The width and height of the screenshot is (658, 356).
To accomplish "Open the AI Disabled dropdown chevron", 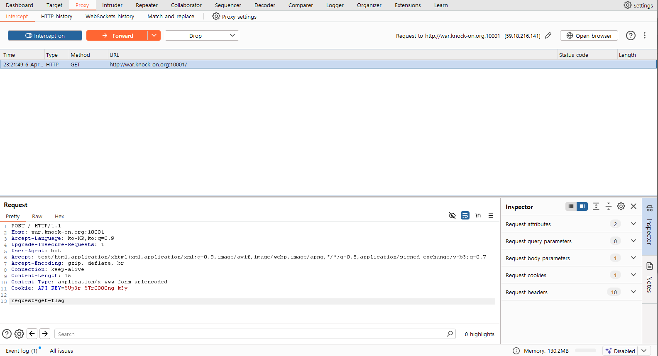I will [x=644, y=351].
